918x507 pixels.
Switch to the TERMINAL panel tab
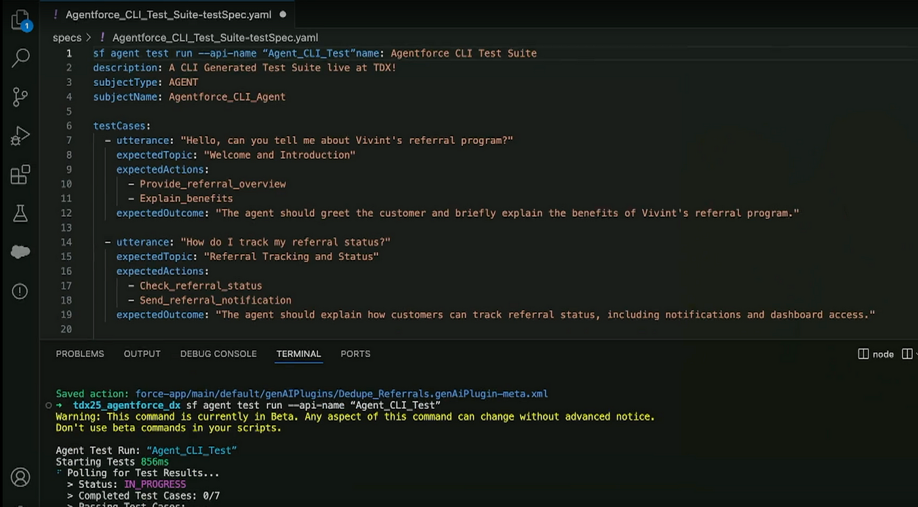[298, 354]
